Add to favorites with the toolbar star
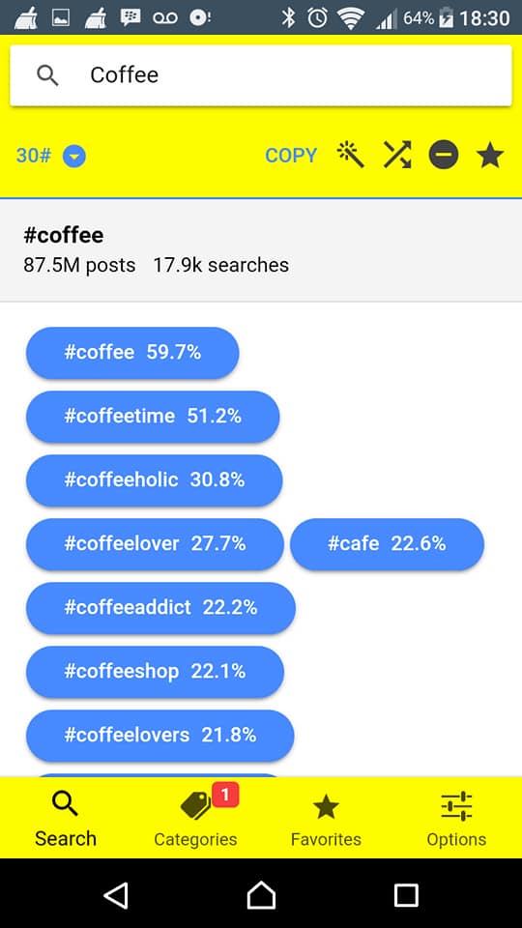Screen dimensions: 522x928 point(490,157)
